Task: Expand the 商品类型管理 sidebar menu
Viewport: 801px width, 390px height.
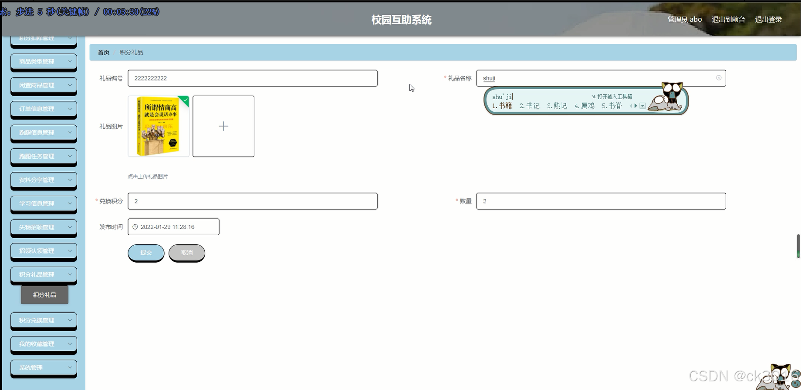Action: (44, 62)
